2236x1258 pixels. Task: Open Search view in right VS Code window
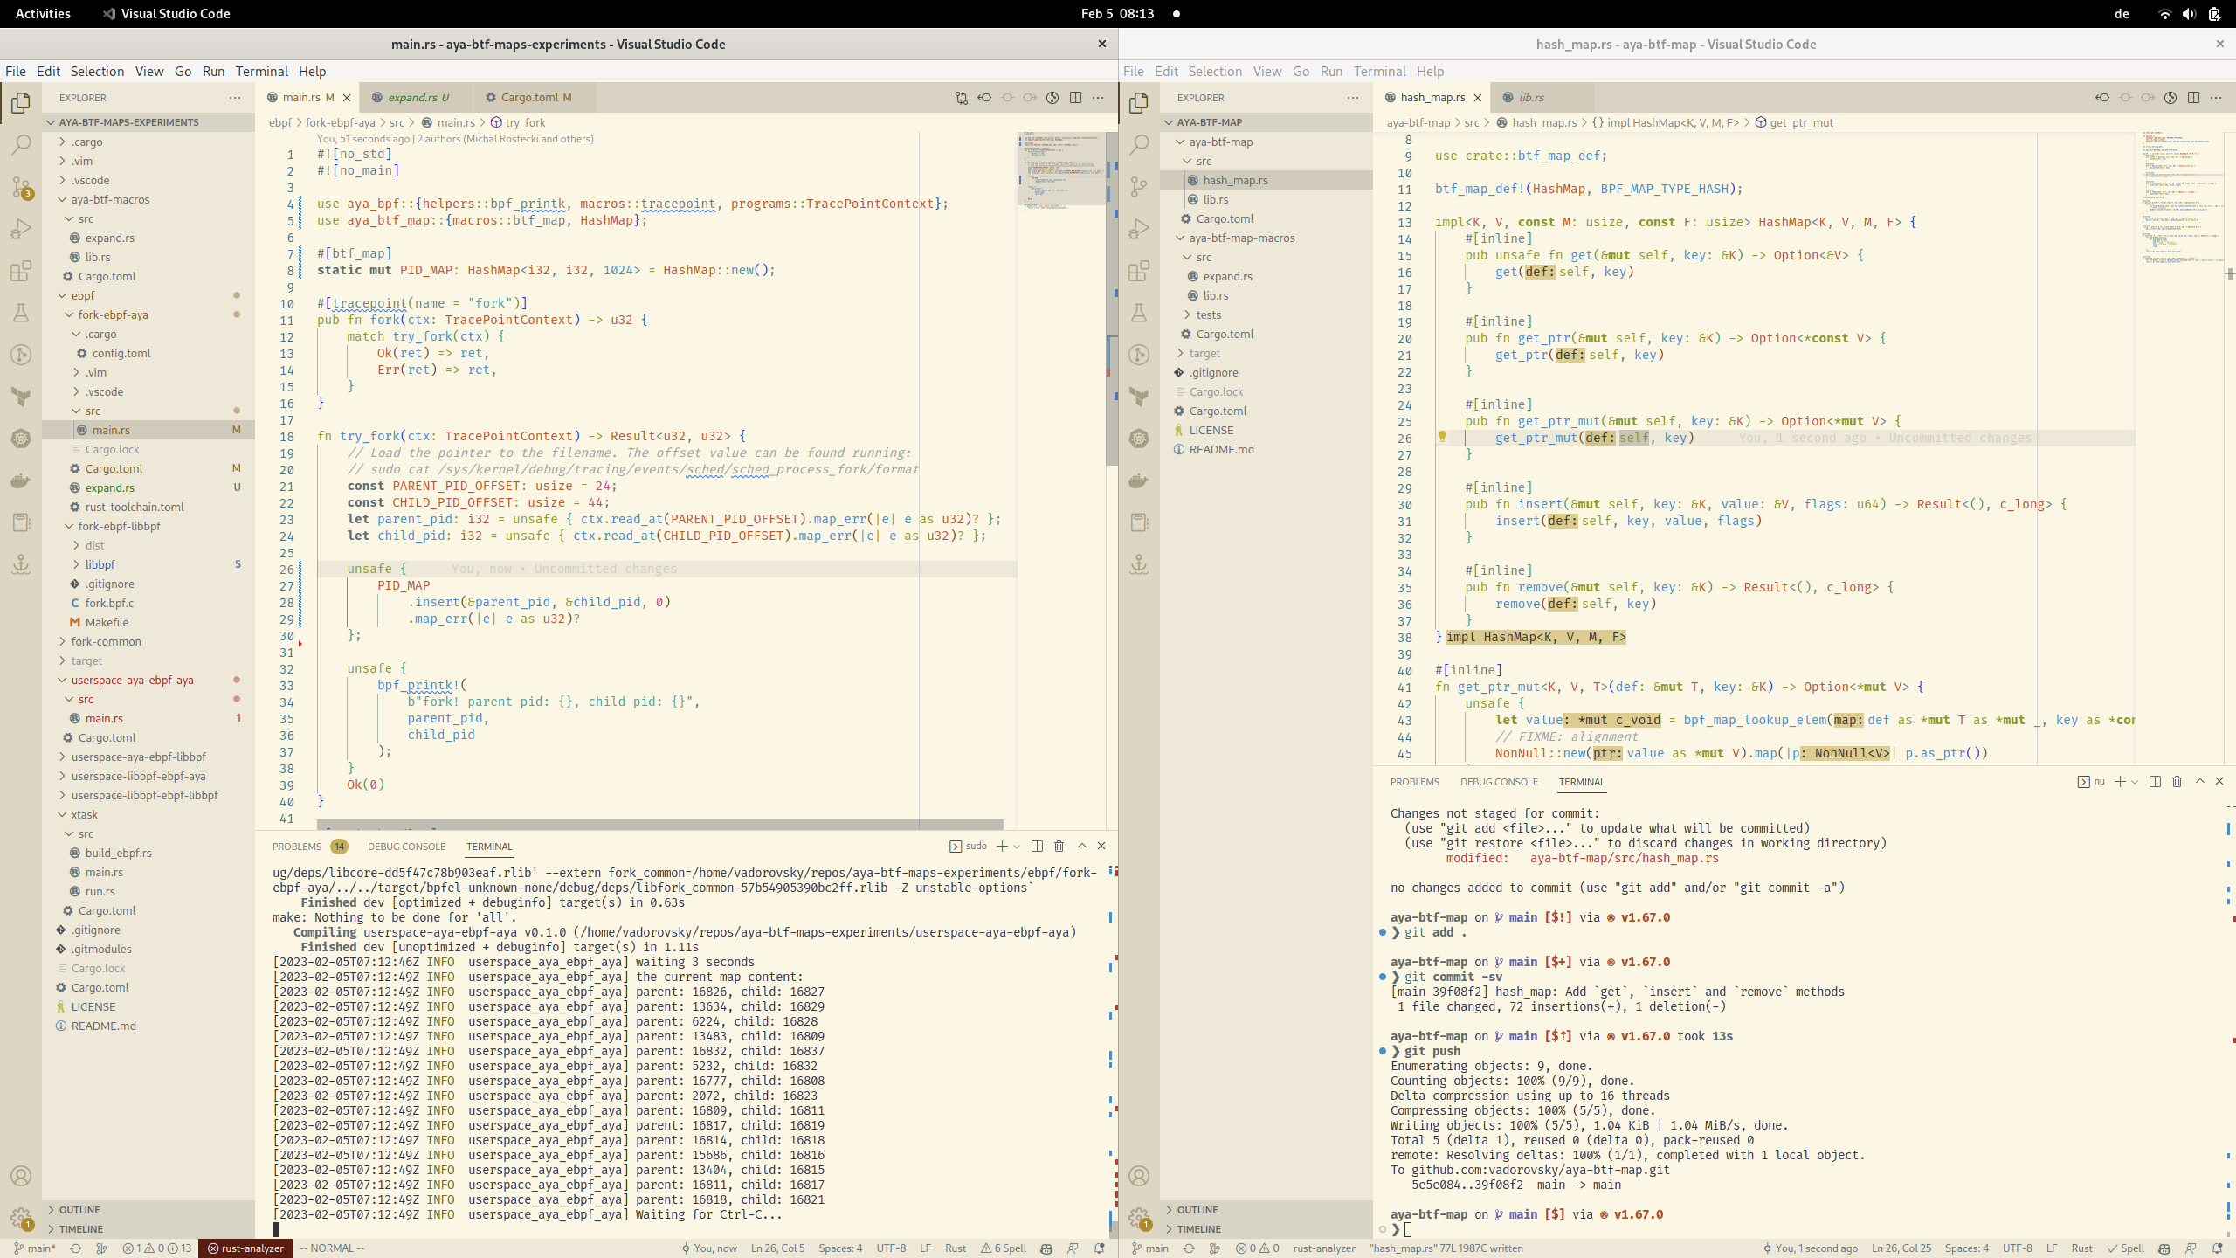click(1139, 144)
